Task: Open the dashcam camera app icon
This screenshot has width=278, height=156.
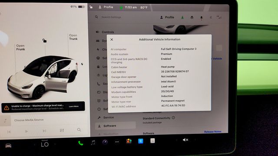Action: click(105, 142)
